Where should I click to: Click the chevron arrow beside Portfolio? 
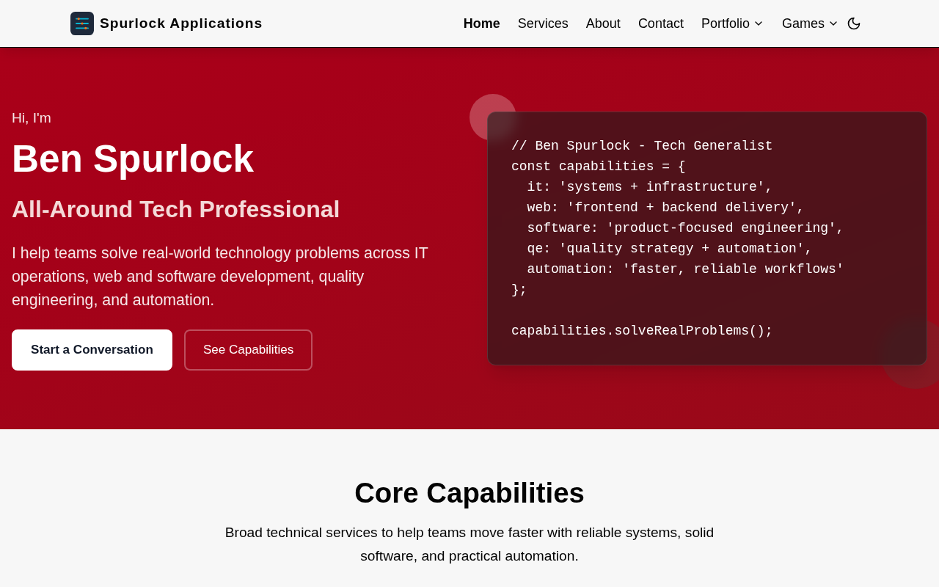pyautogui.click(x=759, y=23)
